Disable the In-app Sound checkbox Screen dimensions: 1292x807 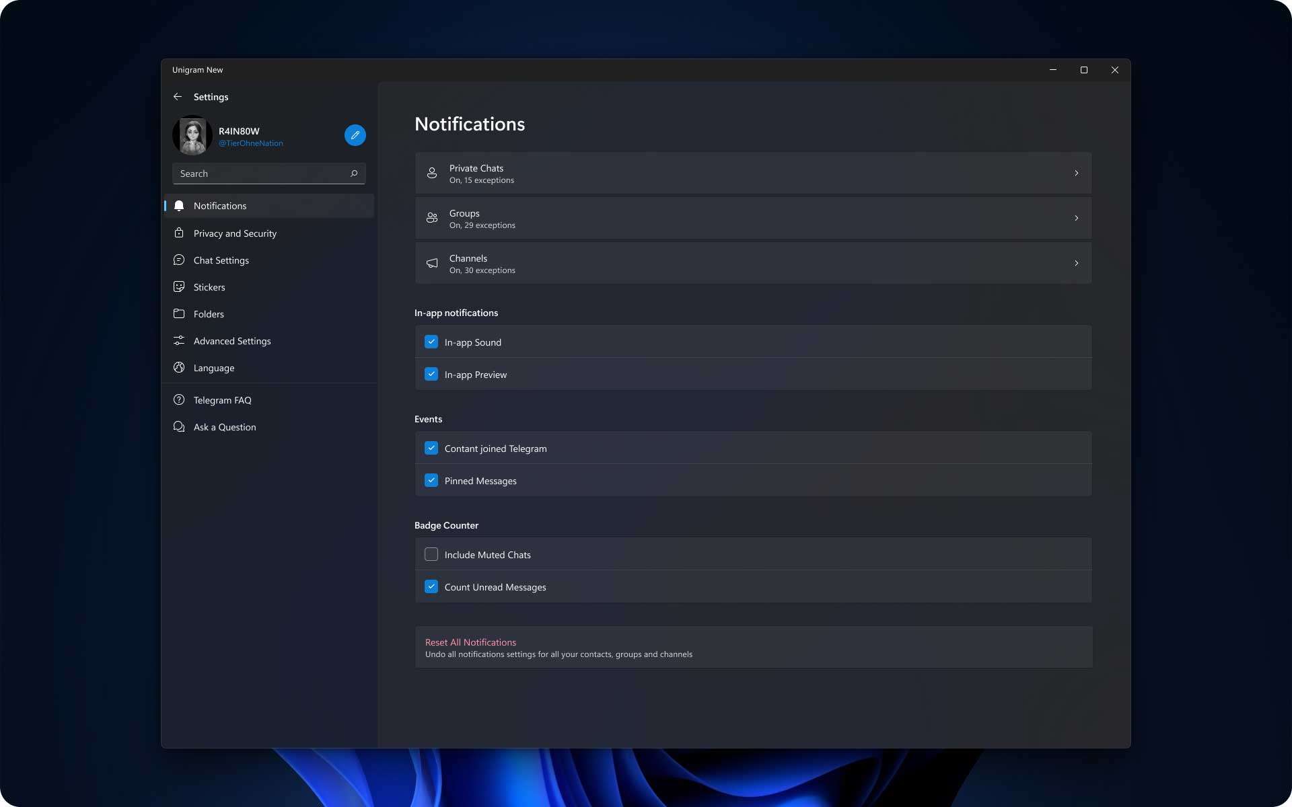coord(431,342)
